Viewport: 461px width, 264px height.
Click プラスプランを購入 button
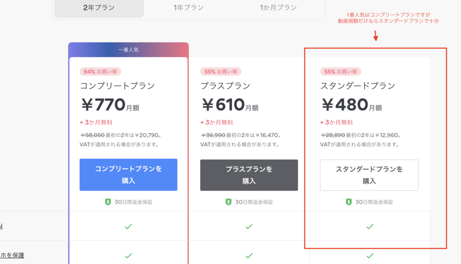tap(249, 175)
